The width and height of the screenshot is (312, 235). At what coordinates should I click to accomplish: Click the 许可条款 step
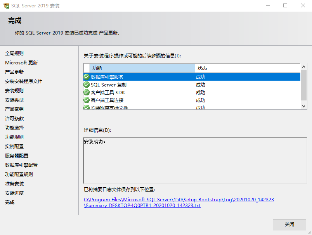click(14, 119)
